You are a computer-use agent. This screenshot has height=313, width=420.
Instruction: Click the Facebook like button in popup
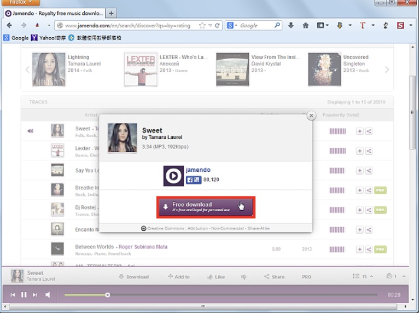pos(194,179)
